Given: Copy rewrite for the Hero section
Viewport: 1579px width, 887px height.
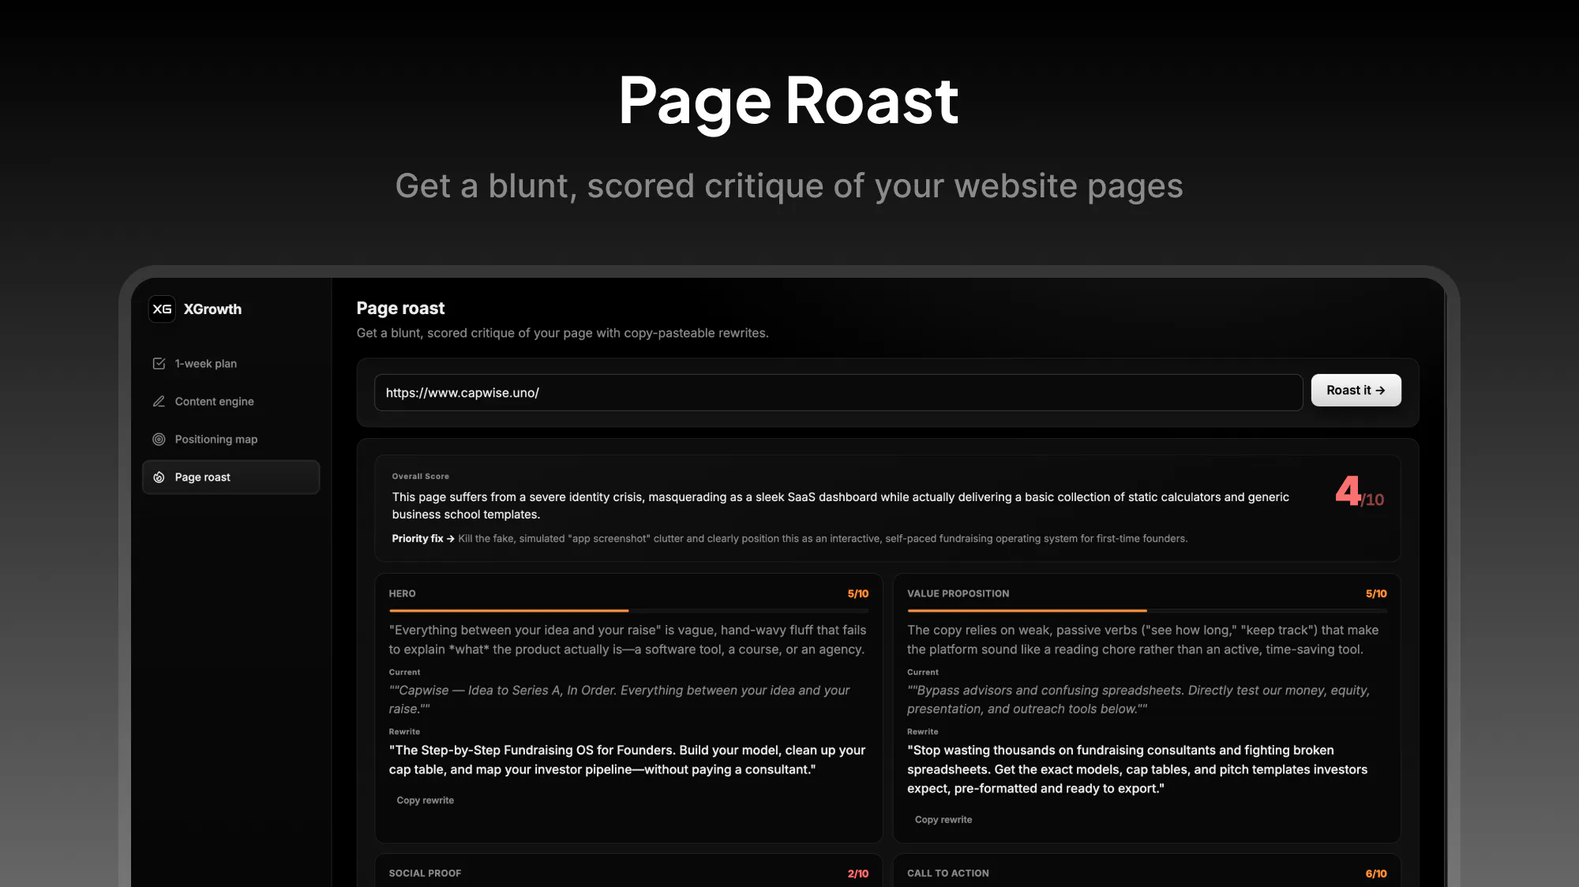Looking at the screenshot, I should click(425, 800).
